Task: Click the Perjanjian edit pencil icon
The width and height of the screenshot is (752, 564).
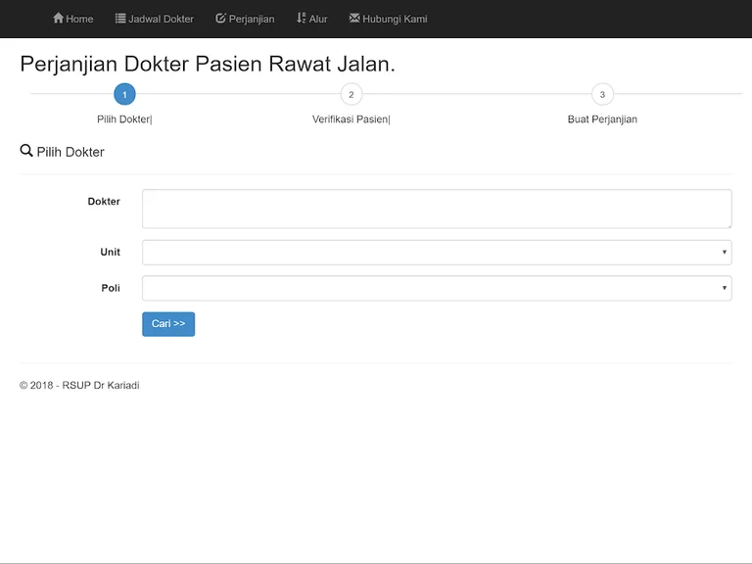Action: [x=220, y=19]
